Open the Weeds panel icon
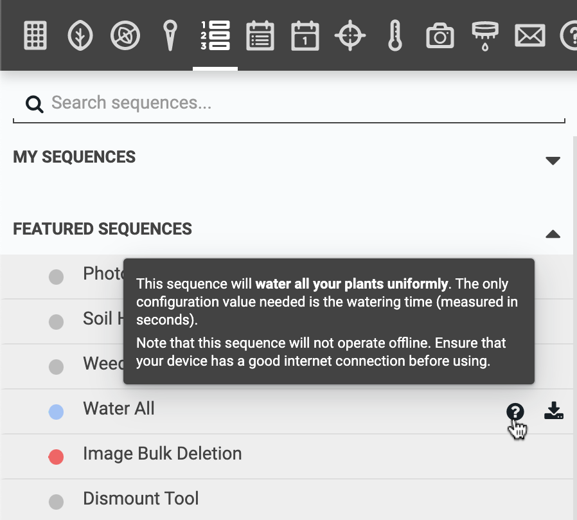The height and width of the screenshot is (520, 577). pos(125,35)
